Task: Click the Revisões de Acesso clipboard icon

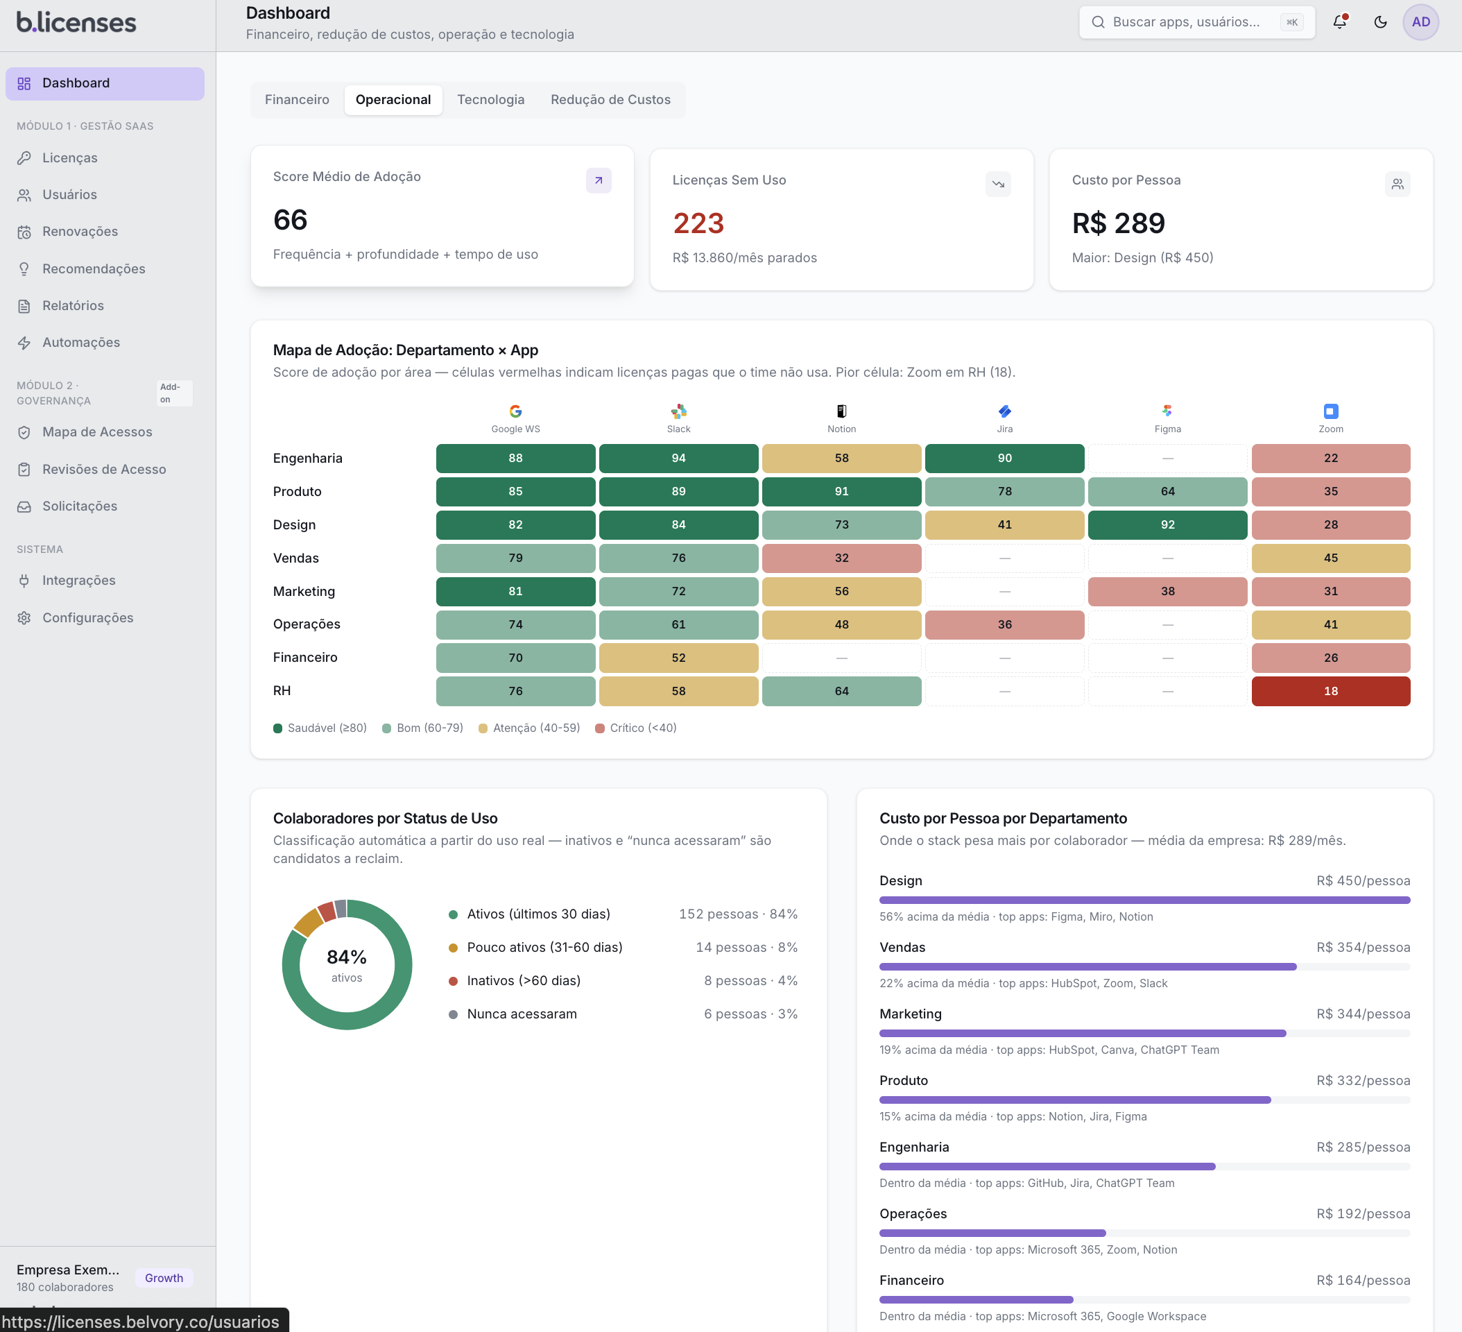Action: [x=25, y=470]
